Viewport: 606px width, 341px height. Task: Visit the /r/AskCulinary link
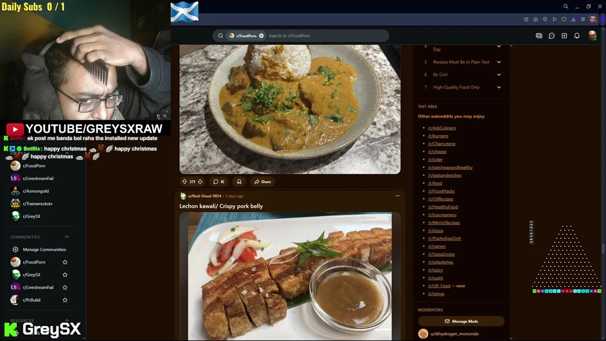point(442,128)
